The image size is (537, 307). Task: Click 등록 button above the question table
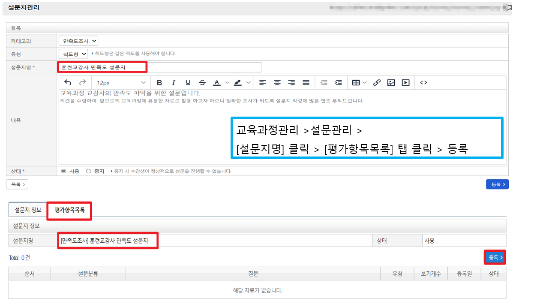[x=495, y=258]
